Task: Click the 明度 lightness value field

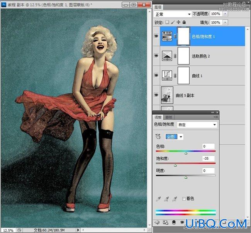Action: [208, 171]
